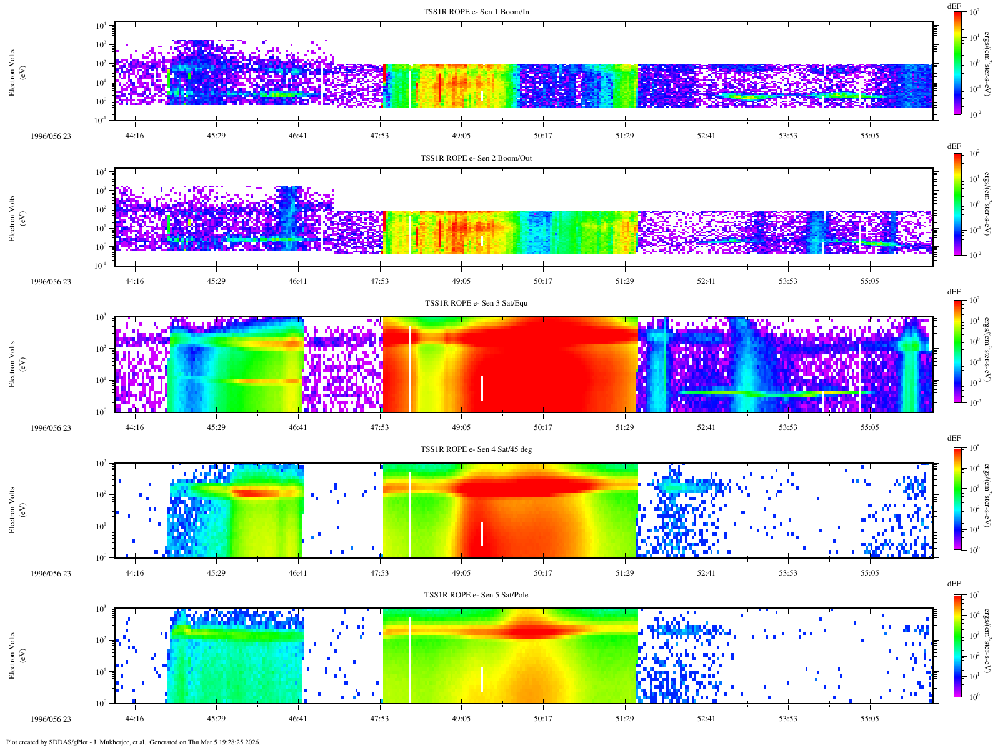This screenshot has width=1000, height=750.
Task: Select the 50:17 time label under Sen 5 plot
Action: (543, 719)
